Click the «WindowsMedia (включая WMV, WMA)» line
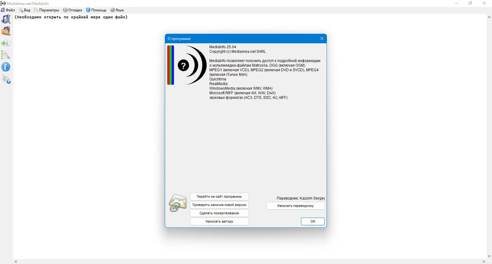The height and width of the screenshot is (264, 492). 241,88
